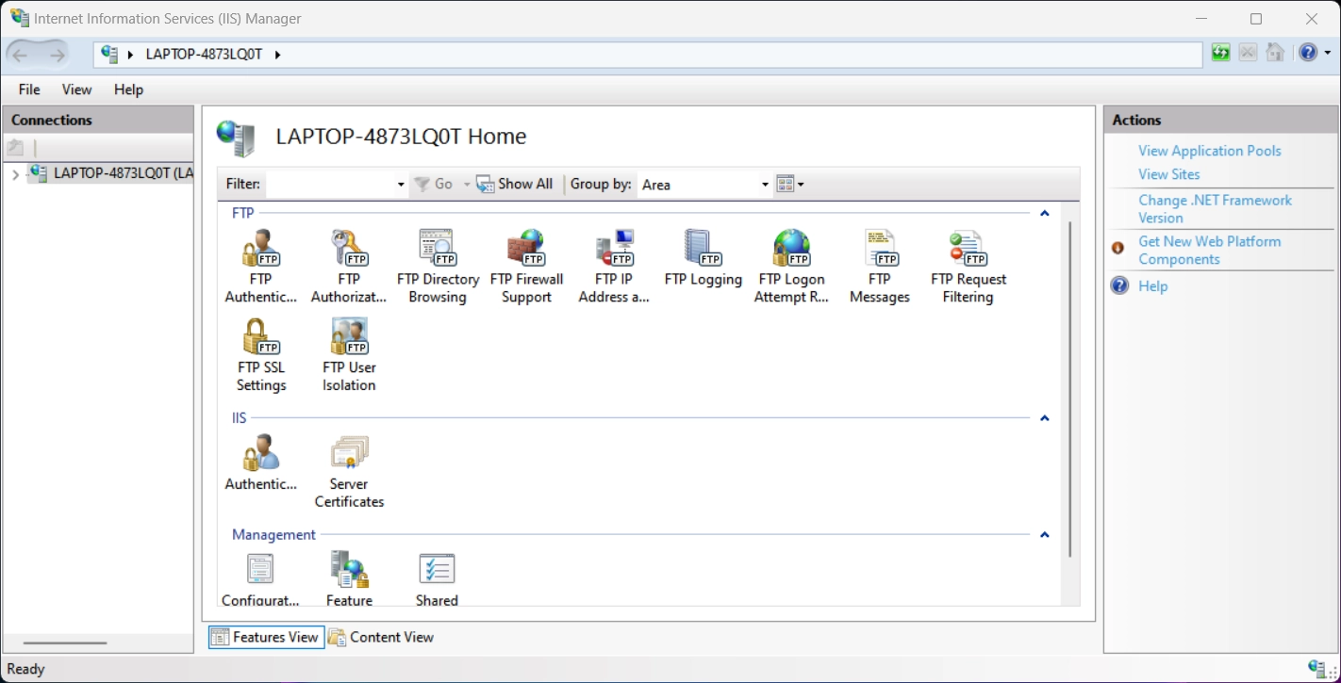This screenshot has width=1341, height=683.
Task: Click View Application Pools link
Action: pyautogui.click(x=1209, y=151)
